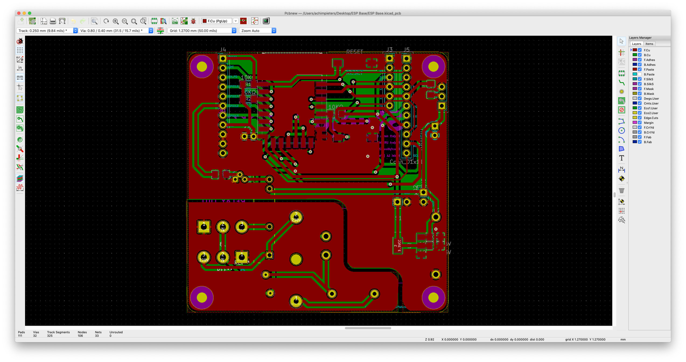Viewport: 686px width, 362px height.
Task: Click the print board icon
Action: (x=53, y=21)
